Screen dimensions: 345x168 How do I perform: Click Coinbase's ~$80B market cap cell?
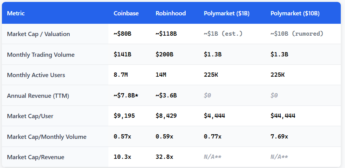coord(123,34)
